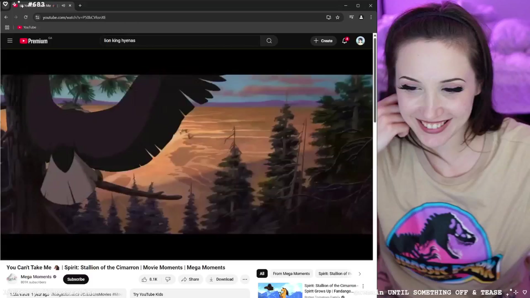Image resolution: width=530 pixels, height=298 pixels.
Task: Focus the search box with 'lion king hyenas'
Action: (x=180, y=41)
